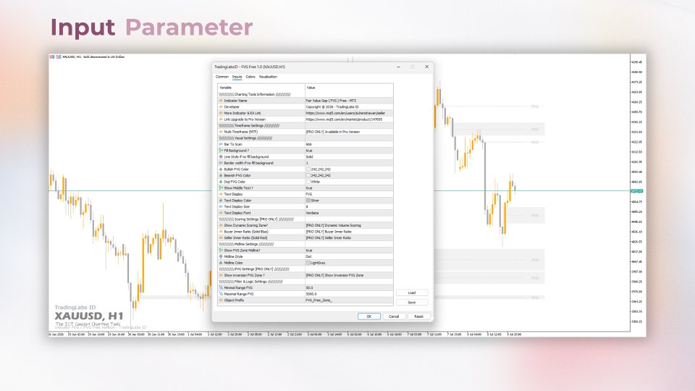Click the color icon beside Text Display Color
Viewport: 695px width, 391px height.
tap(221, 201)
